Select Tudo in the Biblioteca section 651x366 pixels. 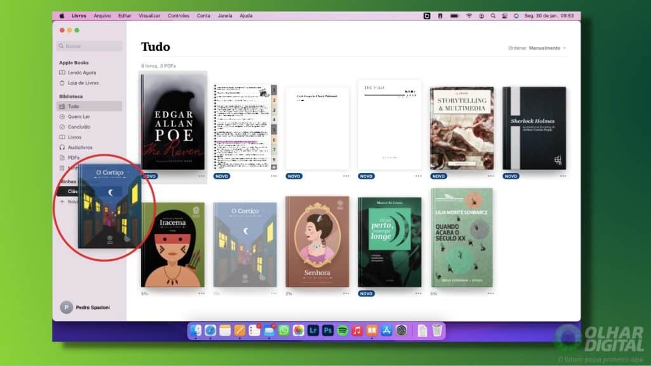(x=89, y=106)
